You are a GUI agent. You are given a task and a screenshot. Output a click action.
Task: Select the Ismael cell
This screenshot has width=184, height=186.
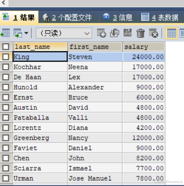(x=95, y=168)
